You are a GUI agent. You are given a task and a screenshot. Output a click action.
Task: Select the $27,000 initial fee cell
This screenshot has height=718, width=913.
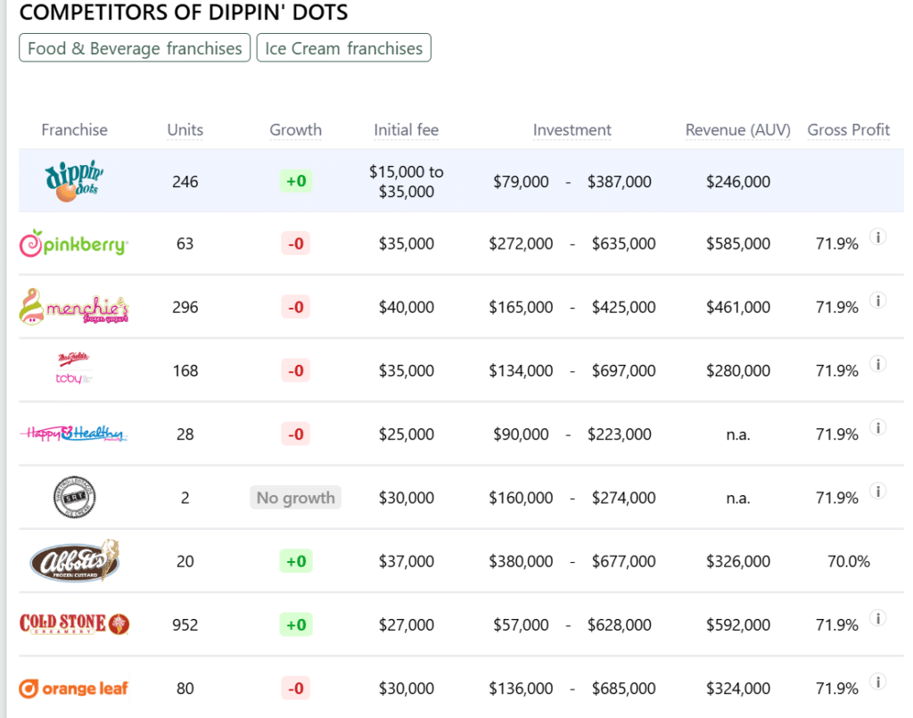click(x=407, y=625)
